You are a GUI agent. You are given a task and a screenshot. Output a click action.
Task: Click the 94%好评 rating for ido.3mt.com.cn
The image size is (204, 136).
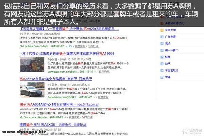[87, 116]
